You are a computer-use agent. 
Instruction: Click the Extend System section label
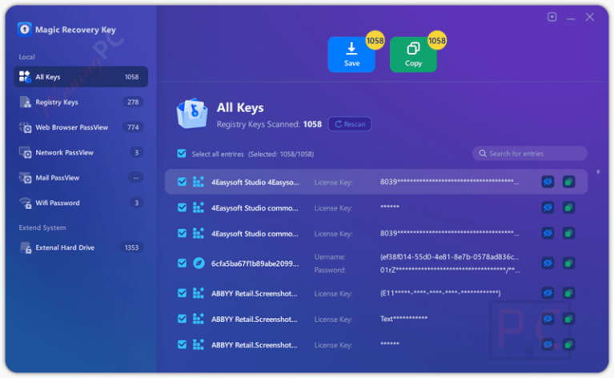click(x=42, y=227)
